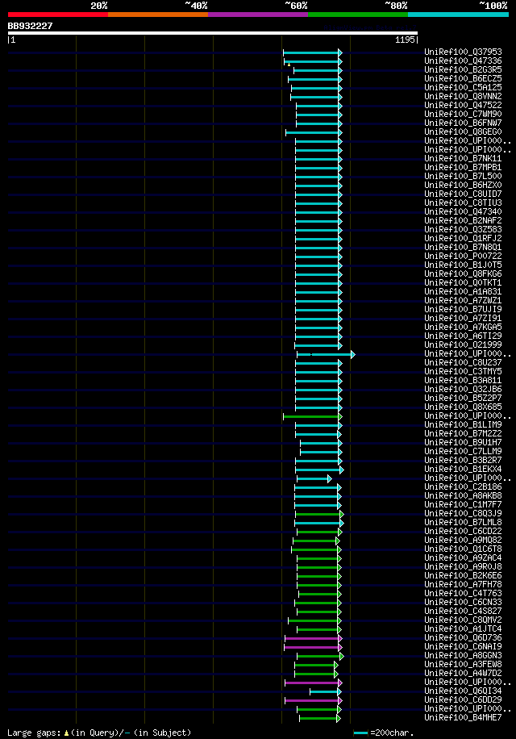Click the red ~20% identity legend segment
This screenshot has width=516, height=739.
(58, 15)
